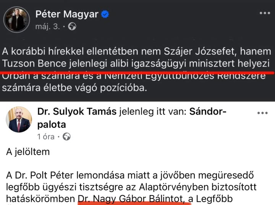Click the 'jelenleg itt van' check-in text
275x205 pixels.
(x=151, y=112)
